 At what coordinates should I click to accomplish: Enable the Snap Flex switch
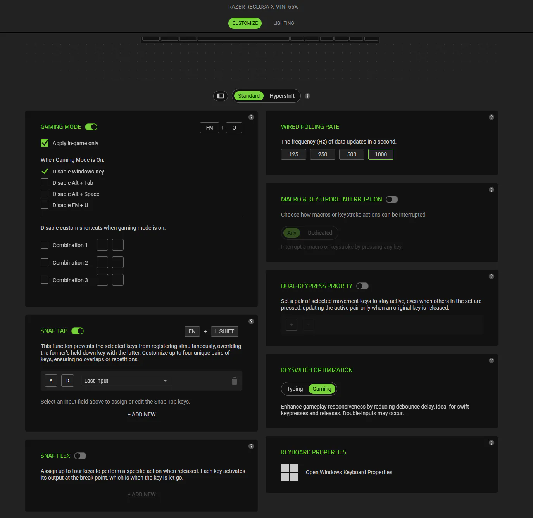(x=80, y=456)
